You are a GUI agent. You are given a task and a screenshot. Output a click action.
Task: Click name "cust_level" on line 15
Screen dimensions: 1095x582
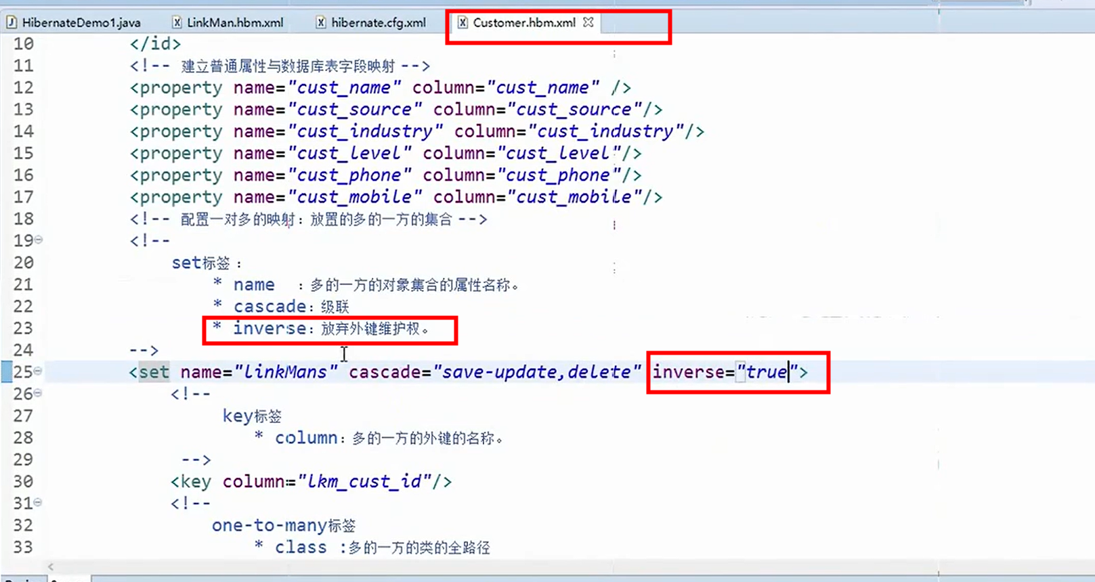point(350,153)
